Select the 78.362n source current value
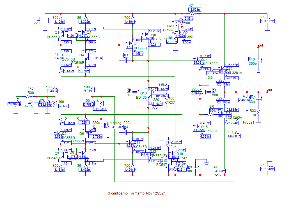291x220 pixels. 13,104
